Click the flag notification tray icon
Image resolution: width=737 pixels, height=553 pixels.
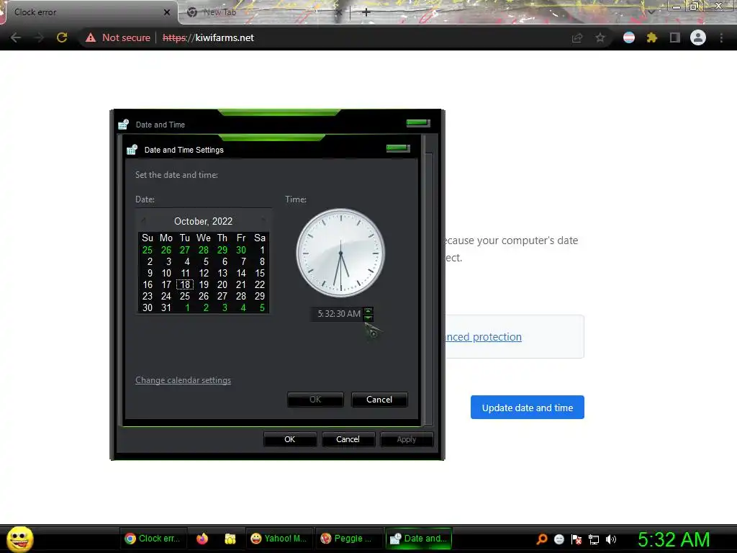coord(577,539)
